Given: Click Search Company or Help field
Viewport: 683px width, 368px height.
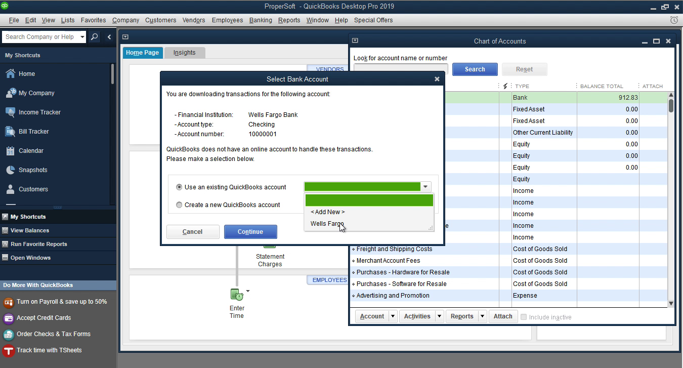Looking at the screenshot, I should point(40,37).
